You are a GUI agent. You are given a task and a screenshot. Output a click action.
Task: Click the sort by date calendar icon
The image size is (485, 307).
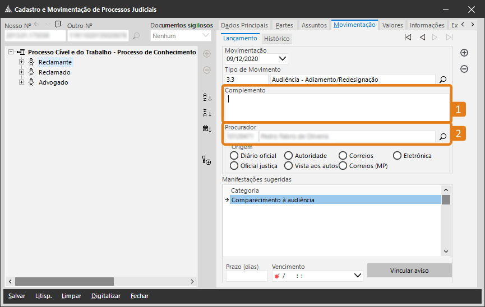pos(207,129)
